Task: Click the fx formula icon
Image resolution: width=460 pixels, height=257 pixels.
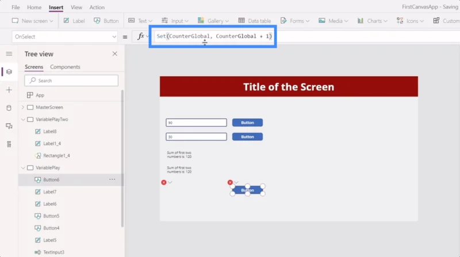Action: coord(141,36)
